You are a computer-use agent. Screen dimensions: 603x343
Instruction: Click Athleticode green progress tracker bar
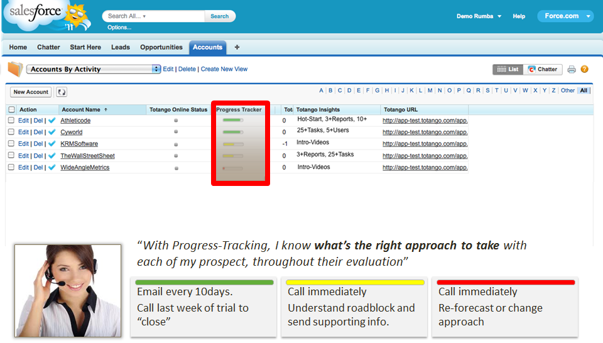pos(233,121)
